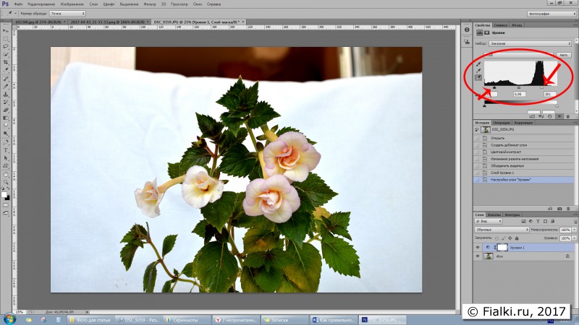Viewport: 579px width, 325px height.
Task: Switch to the Каналы tab
Action: tap(494, 214)
